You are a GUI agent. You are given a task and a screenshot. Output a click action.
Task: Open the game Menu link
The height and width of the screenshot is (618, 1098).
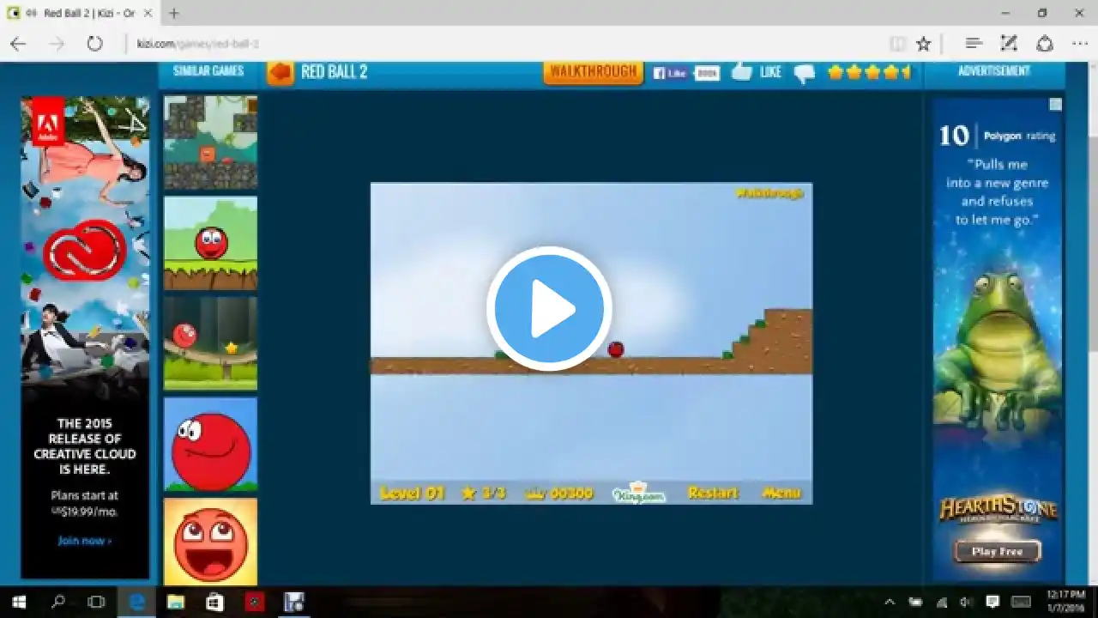781,493
